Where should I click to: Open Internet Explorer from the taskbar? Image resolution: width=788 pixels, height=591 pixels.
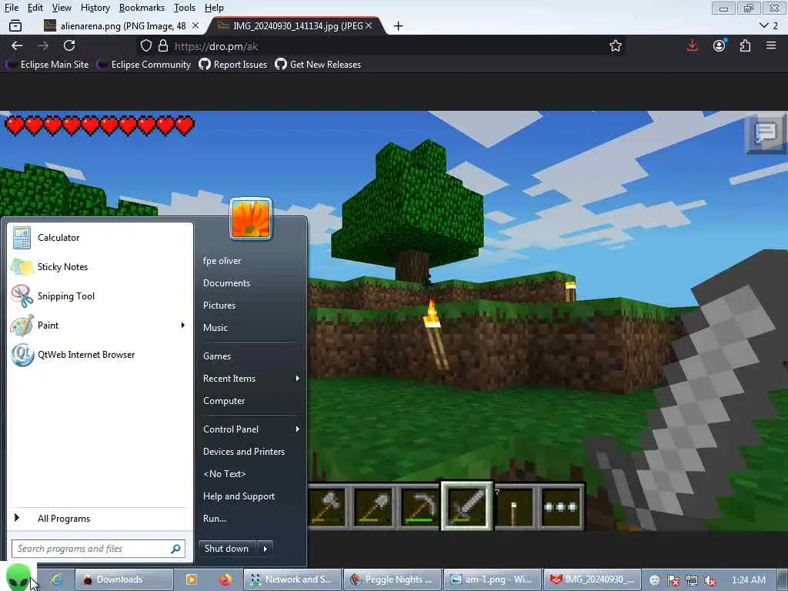pos(56,579)
